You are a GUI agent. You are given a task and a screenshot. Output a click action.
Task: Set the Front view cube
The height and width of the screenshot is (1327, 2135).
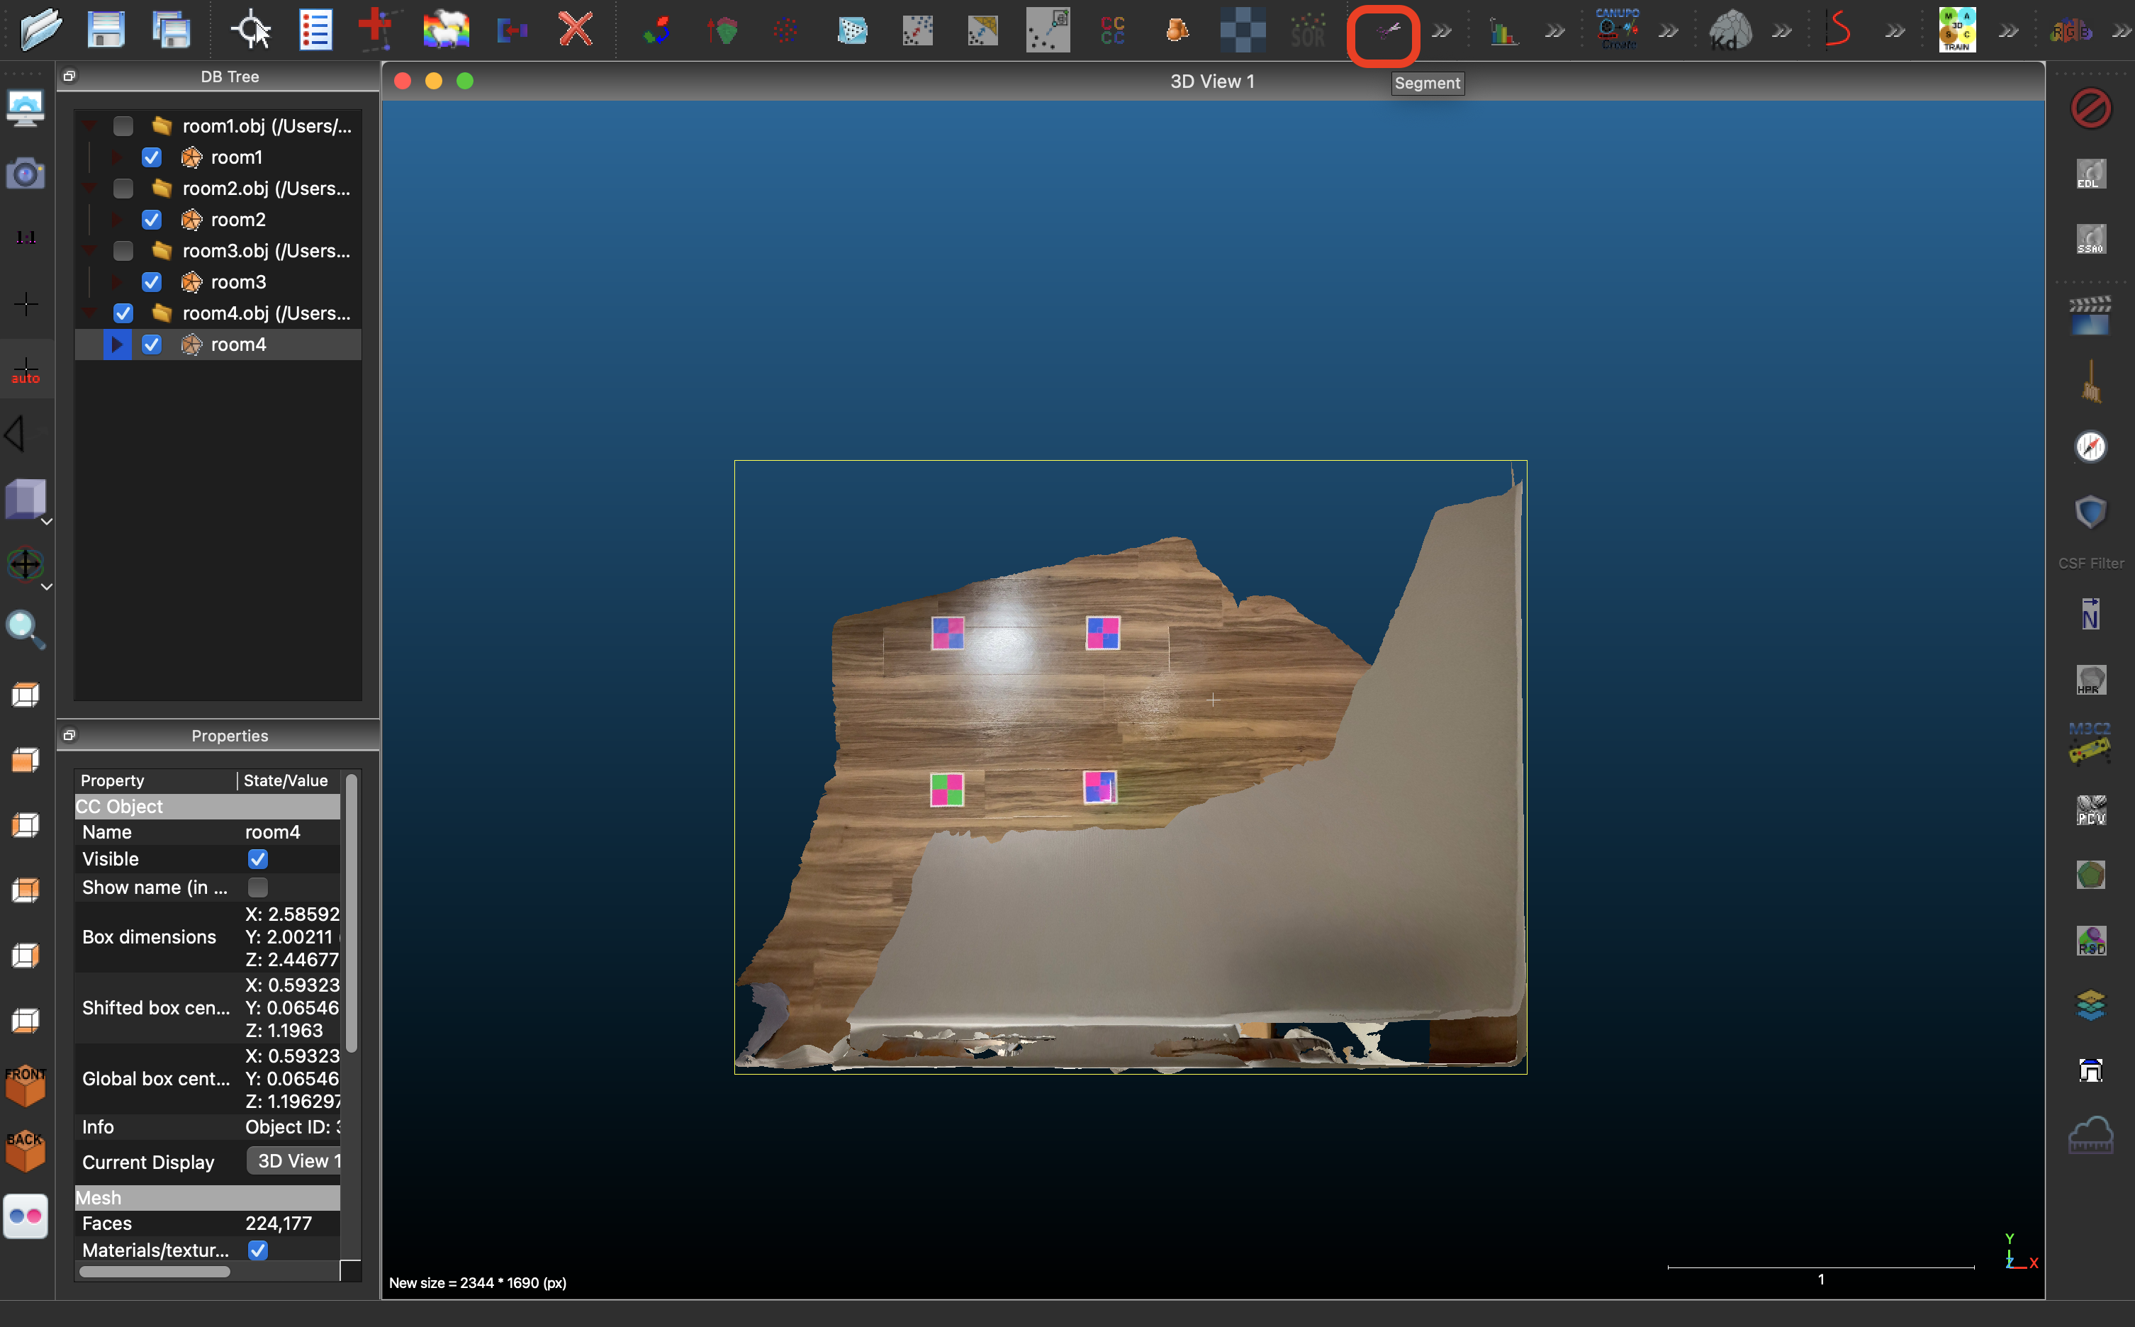point(26,1087)
